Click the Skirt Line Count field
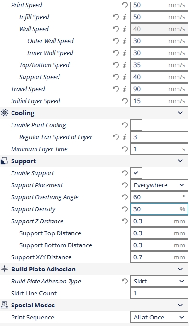189x331 pixels. [159, 293]
